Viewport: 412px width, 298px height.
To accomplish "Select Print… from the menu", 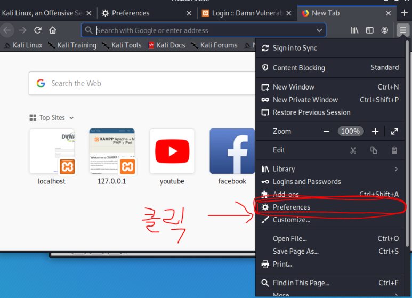I will click(330, 264).
